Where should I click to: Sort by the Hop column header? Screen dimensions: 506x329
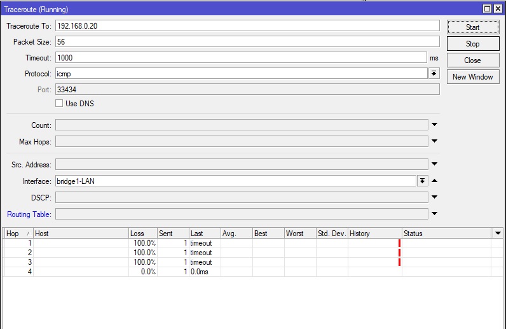click(18, 234)
